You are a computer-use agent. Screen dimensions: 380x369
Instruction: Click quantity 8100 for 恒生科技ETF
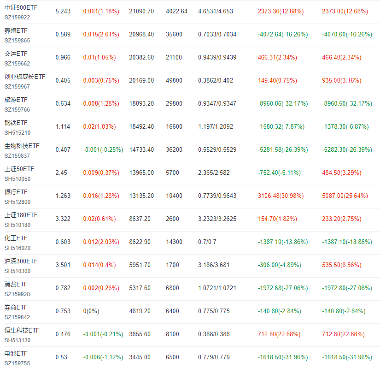point(172,334)
